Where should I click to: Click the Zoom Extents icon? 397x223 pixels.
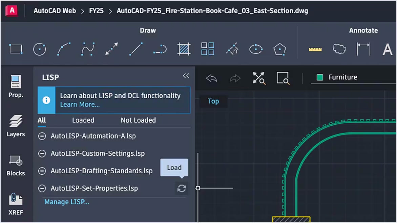[x=259, y=78]
